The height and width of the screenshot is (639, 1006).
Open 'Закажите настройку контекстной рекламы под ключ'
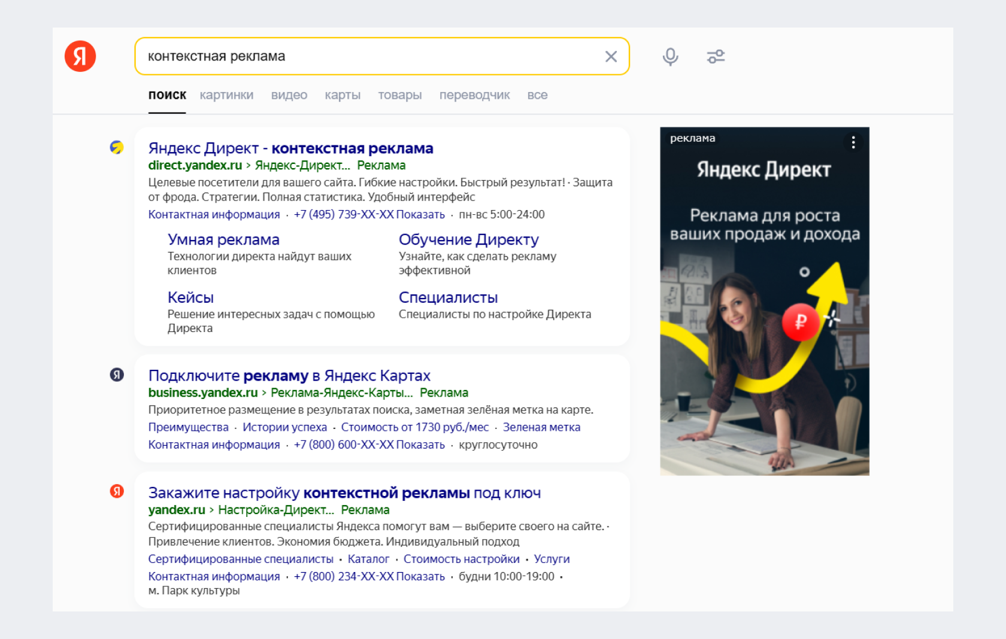(x=344, y=493)
